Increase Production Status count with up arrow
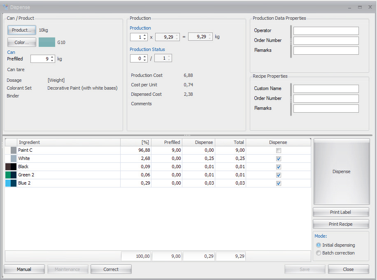This screenshot has height=280, width=377. tap(145, 56)
